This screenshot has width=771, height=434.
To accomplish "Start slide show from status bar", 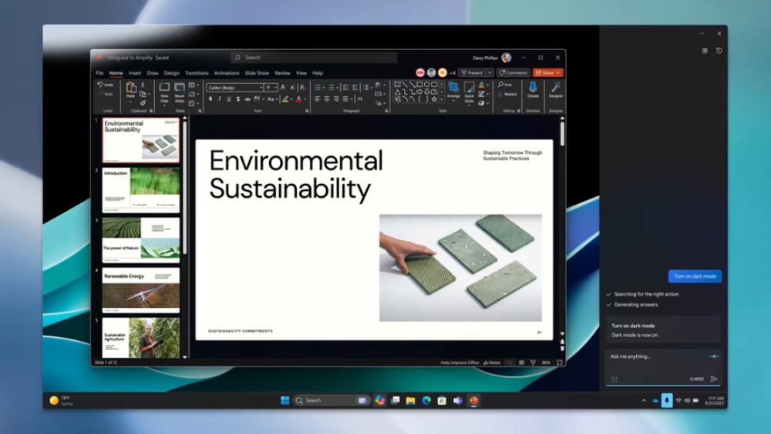I will [x=533, y=362].
